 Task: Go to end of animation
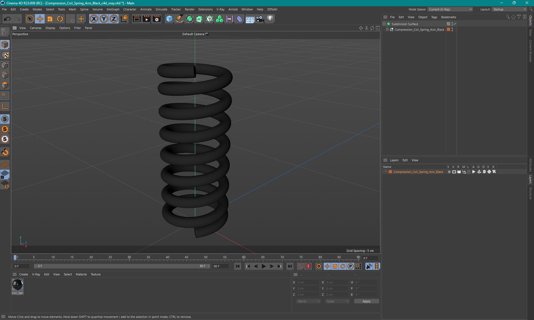(290, 266)
